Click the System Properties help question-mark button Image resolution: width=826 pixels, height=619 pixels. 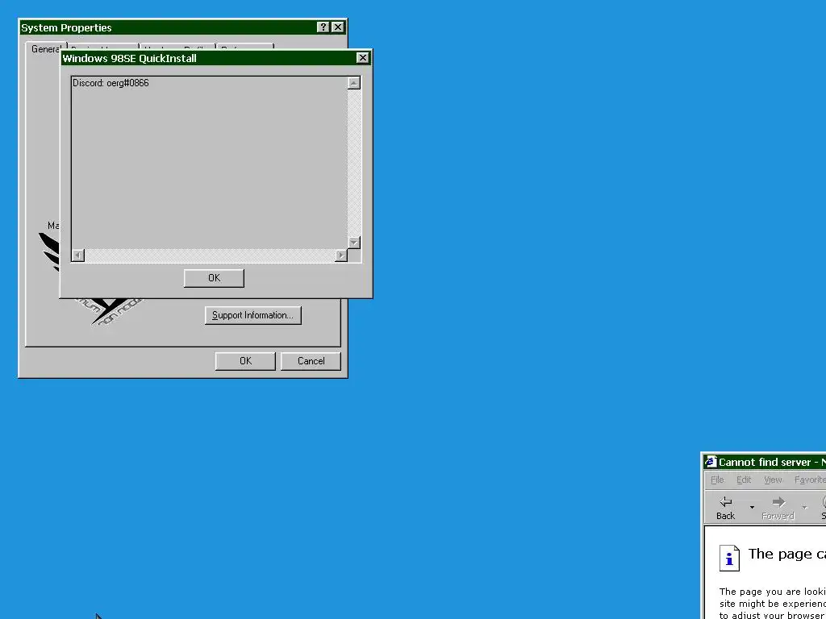click(323, 27)
